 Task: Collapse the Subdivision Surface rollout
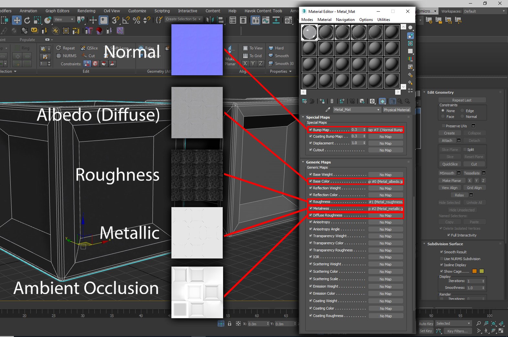click(424, 244)
